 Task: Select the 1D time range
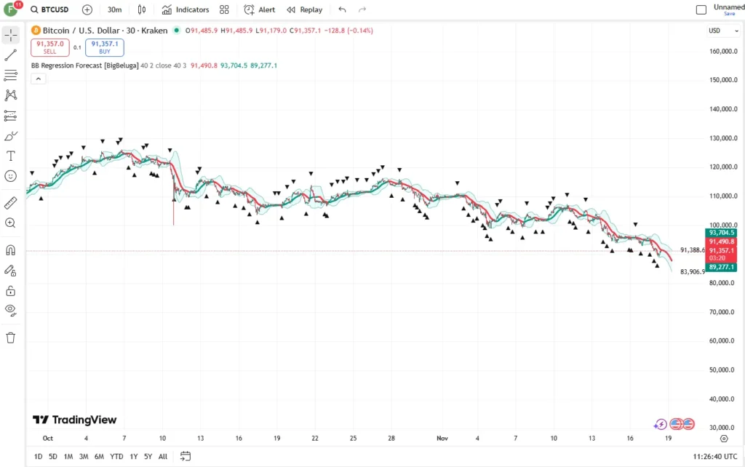tap(39, 457)
